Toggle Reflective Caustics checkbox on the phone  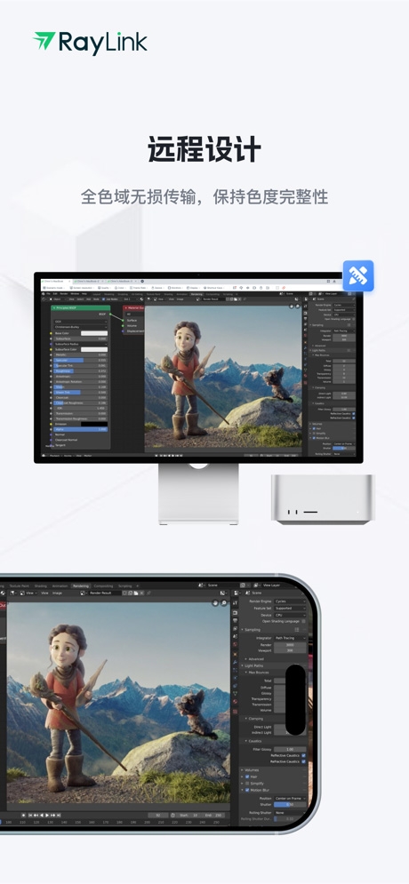click(303, 755)
